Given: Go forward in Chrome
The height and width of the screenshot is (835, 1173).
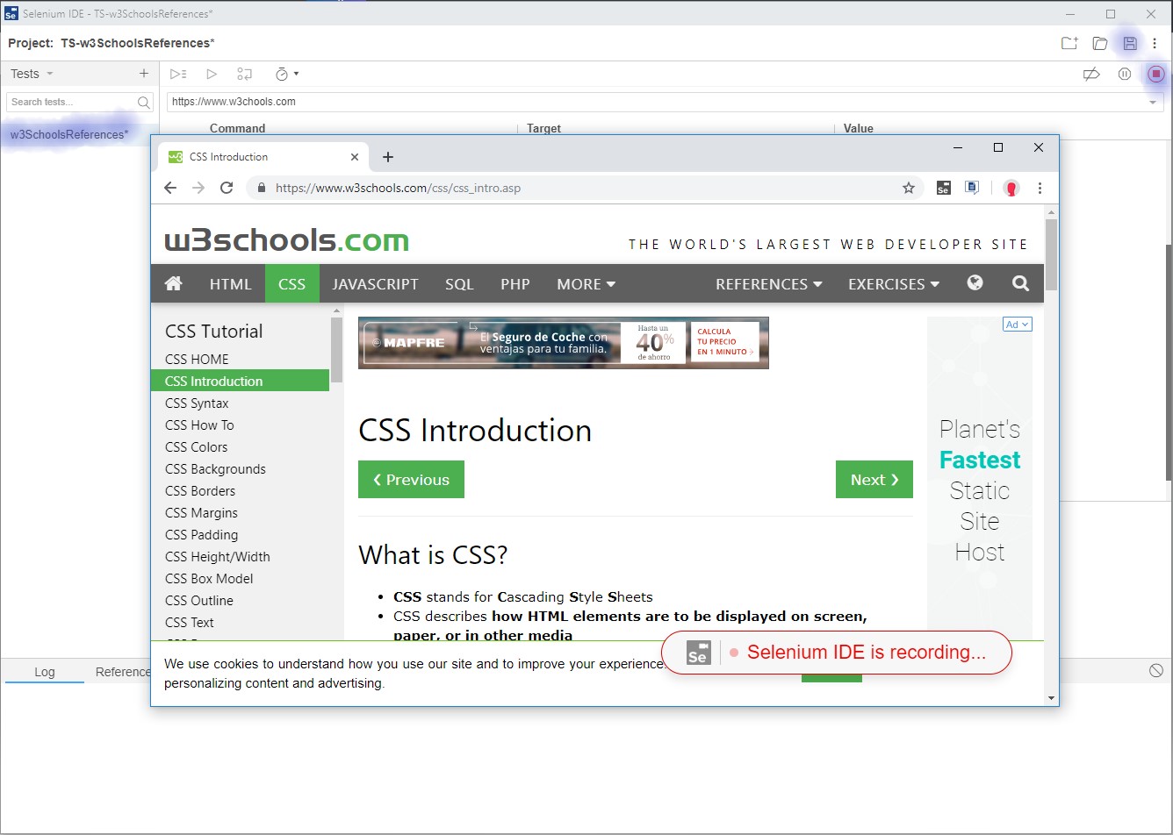Looking at the screenshot, I should [x=198, y=188].
